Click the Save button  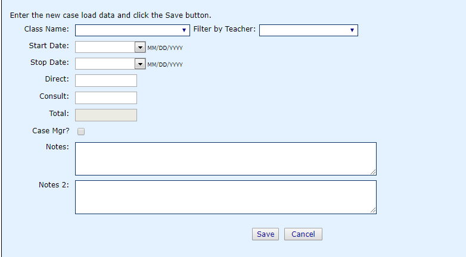[265, 234]
